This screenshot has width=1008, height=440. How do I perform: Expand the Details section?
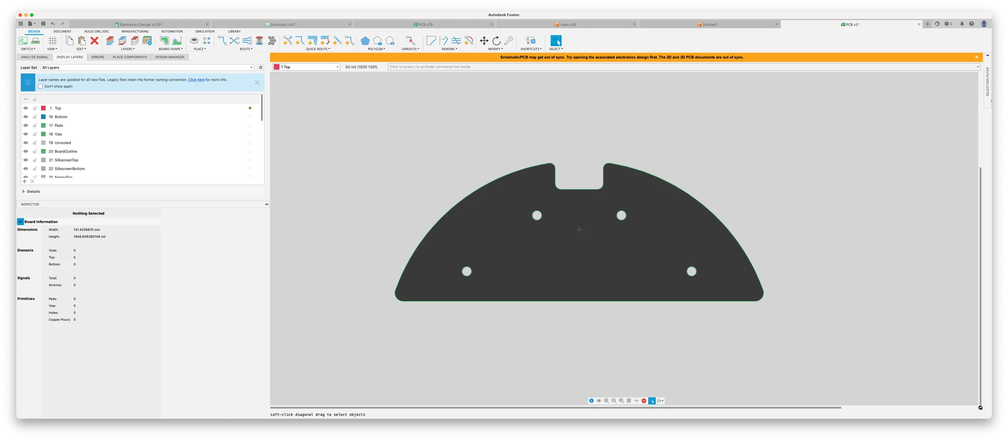click(24, 191)
